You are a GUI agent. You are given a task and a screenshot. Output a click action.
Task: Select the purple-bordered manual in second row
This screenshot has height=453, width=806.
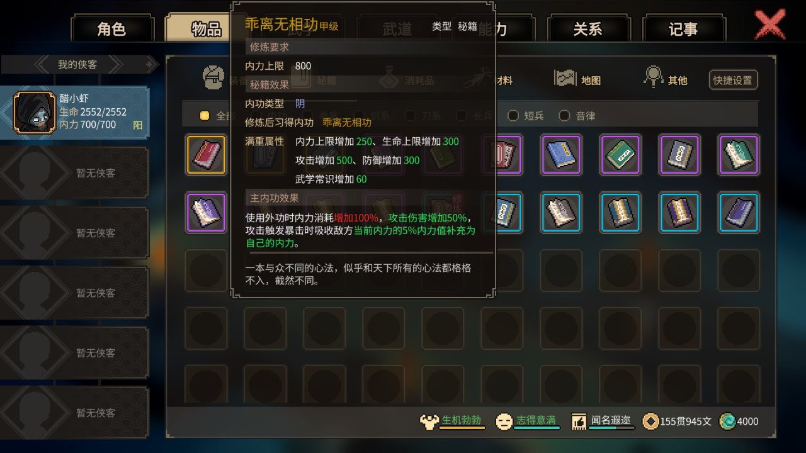click(x=206, y=213)
